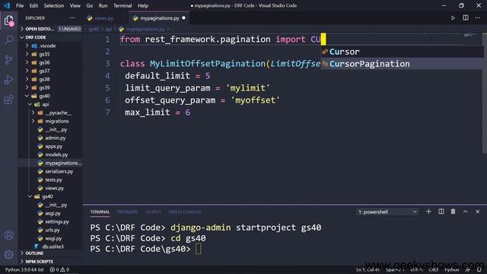Open the Accounts menu icon
The height and width of the screenshot is (274, 487).
(9, 235)
